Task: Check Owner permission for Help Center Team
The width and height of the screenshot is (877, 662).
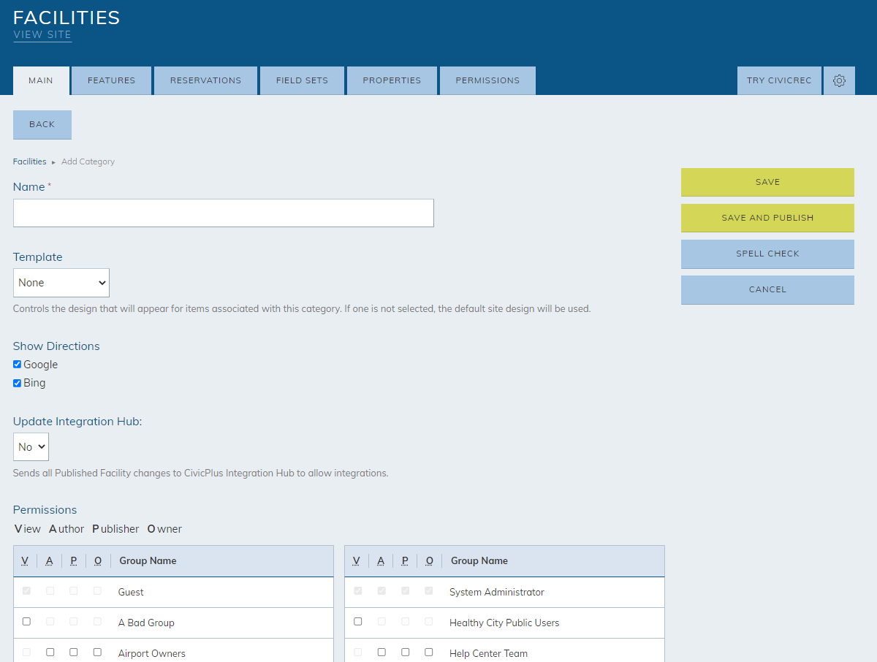Action: (x=429, y=653)
